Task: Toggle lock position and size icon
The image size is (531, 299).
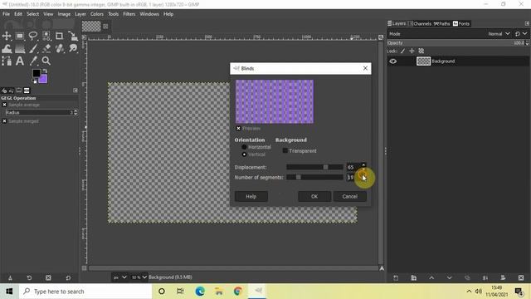Action: (x=412, y=51)
